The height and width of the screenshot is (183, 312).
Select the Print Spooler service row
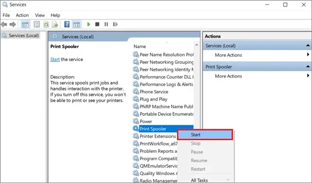coord(163,129)
